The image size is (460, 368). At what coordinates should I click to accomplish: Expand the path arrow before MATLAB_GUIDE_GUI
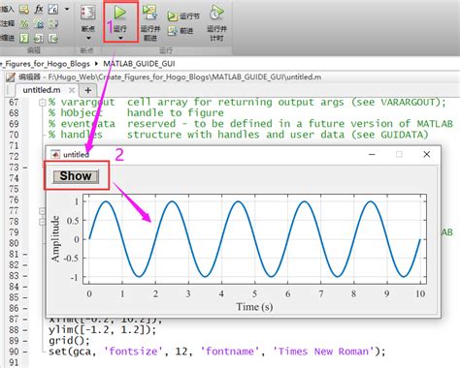tap(96, 64)
